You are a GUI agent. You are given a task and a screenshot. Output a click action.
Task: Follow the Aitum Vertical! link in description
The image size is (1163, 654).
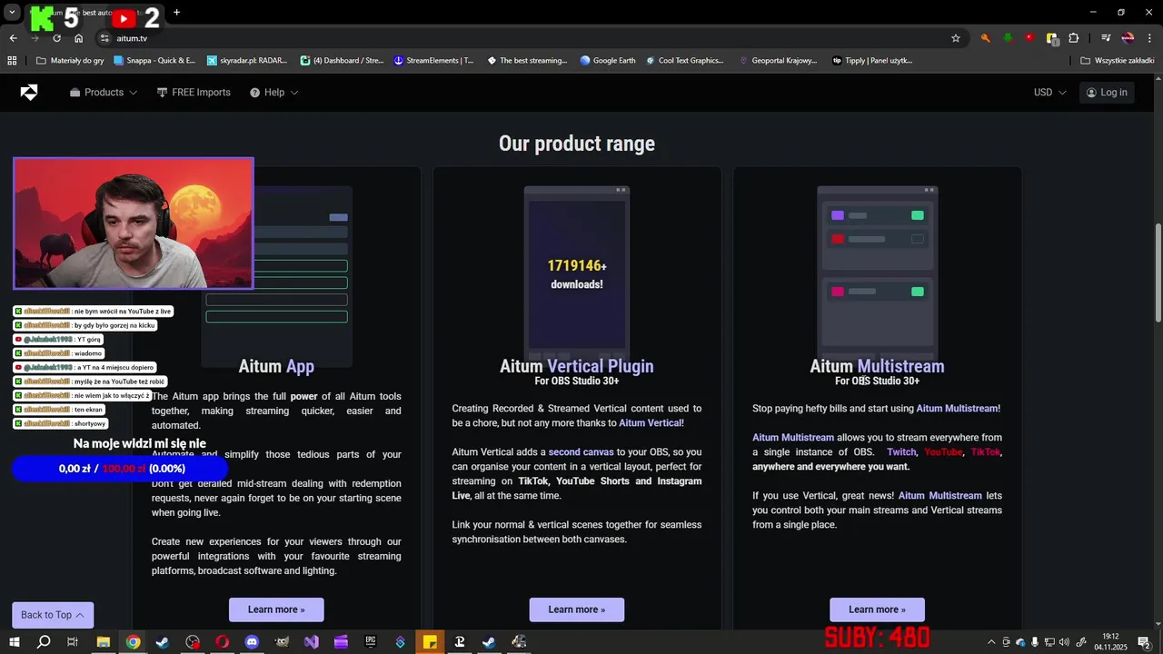(651, 423)
